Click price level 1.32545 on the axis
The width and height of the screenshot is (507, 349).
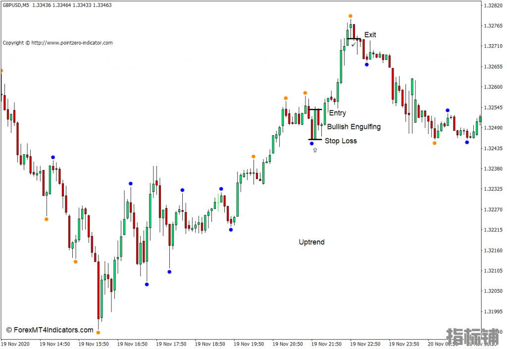pyautogui.click(x=493, y=108)
